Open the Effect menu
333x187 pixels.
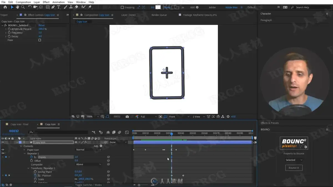pos(46,2)
